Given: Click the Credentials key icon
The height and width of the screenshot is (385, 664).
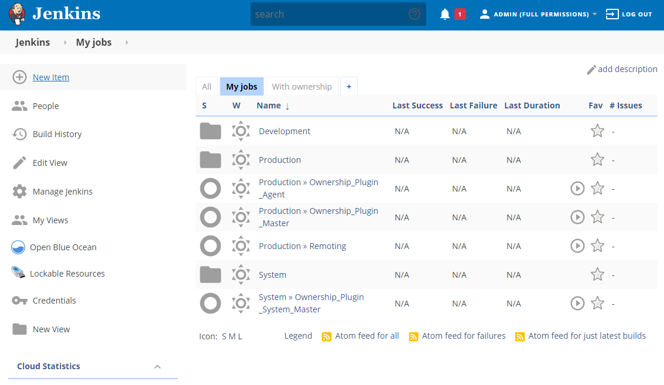Looking at the screenshot, I should coord(19,301).
